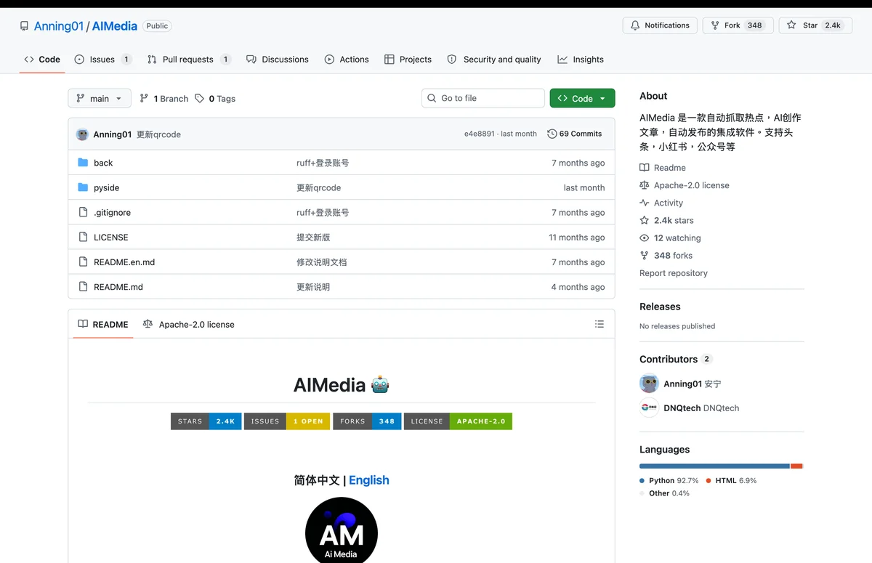Click the branch icon beside 1 Branch
872x563 pixels.
point(144,99)
